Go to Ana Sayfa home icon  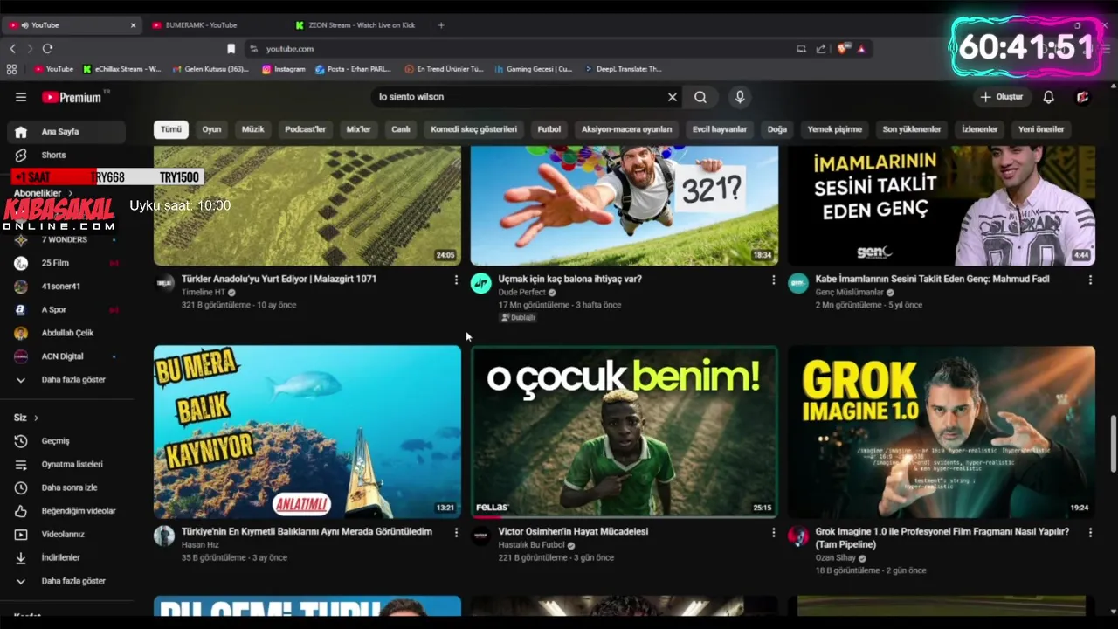[x=21, y=132]
